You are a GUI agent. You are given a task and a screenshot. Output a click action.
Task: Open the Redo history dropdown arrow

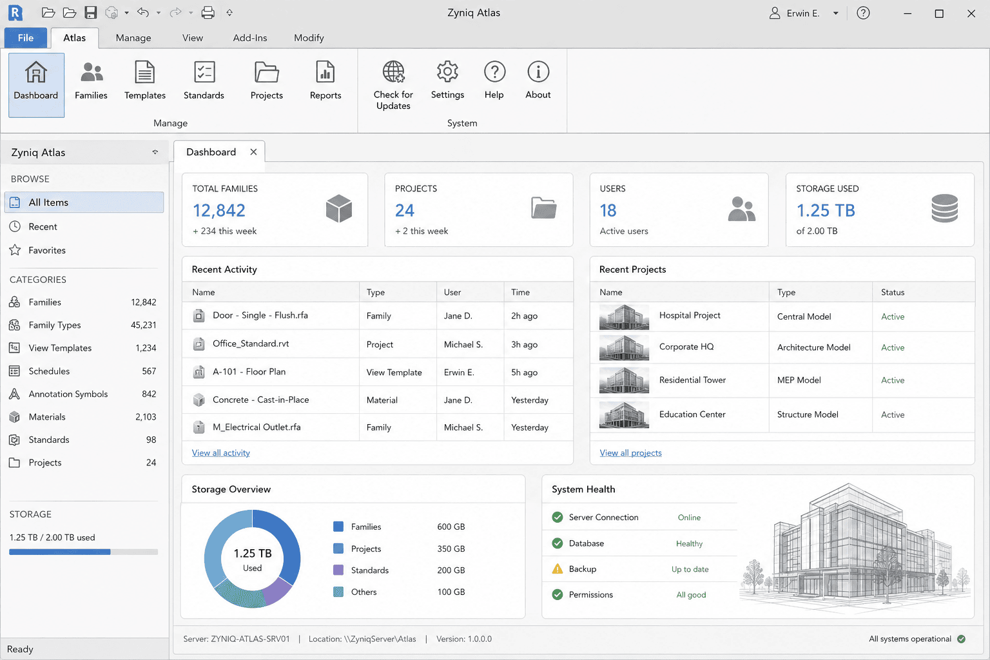191,13
